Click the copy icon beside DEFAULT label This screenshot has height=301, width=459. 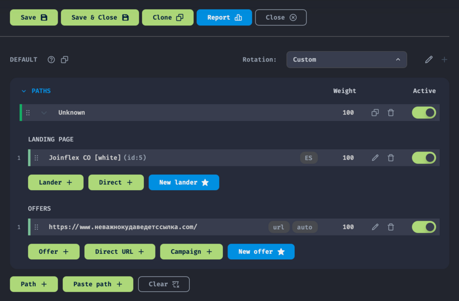(x=64, y=59)
